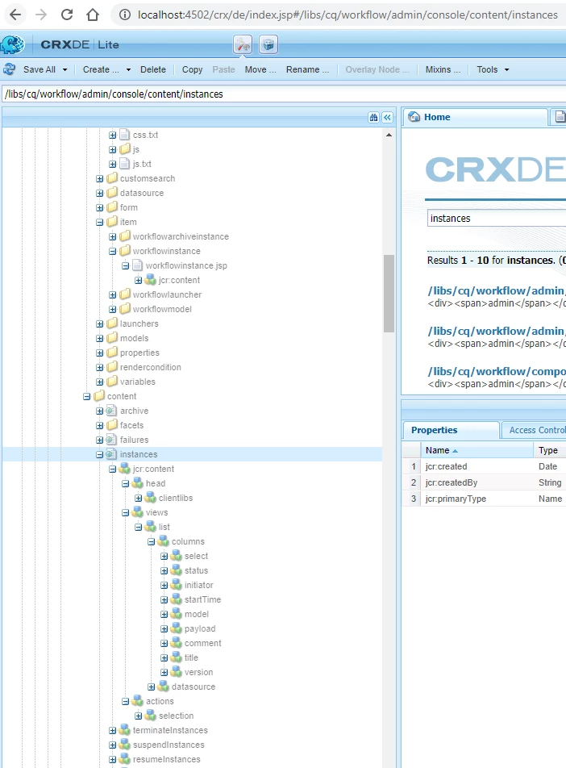Click the customsearch folder icon
The height and width of the screenshot is (768, 566).
point(112,178)
